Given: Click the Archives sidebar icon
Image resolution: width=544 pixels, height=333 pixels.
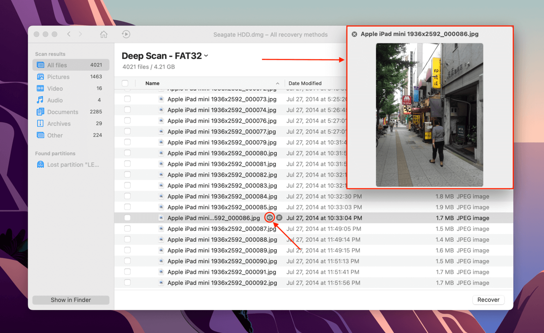Looking at the screenshot, I should 40,123.
